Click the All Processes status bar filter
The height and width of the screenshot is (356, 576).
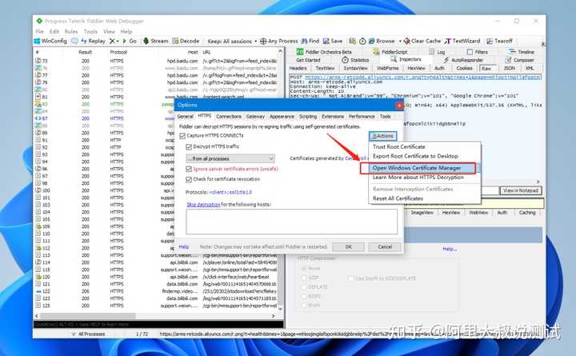(88, 334)
